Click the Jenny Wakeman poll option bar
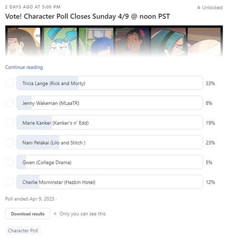The width and height of the screenshot is (226, 239). click(x=110, y=103)
